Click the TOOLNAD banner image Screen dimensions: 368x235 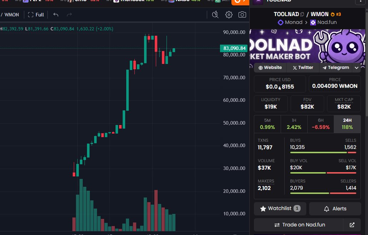click(307, 46)
